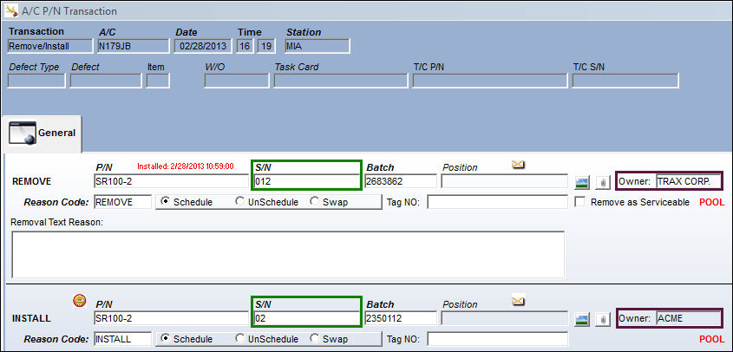This screenshot has width=733, height=352.
Task: Select UnSchedule radio in the REMOVE section
Action: coord(239,202)
